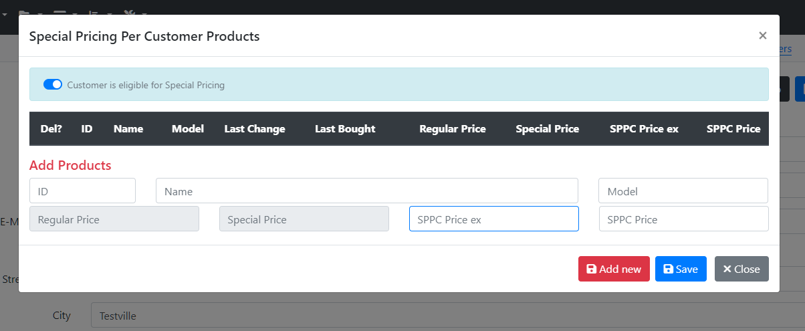This screenshot has height=331, width=805.
Task: Click into the product Name field
Action: click(x=367, y=191)
